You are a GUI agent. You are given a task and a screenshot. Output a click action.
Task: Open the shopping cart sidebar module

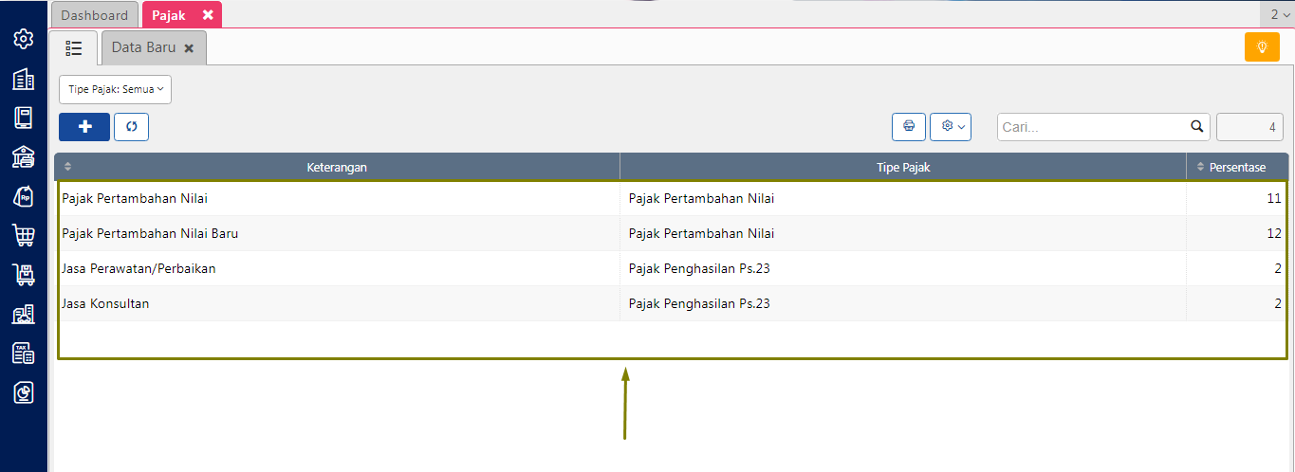[24, 235]
